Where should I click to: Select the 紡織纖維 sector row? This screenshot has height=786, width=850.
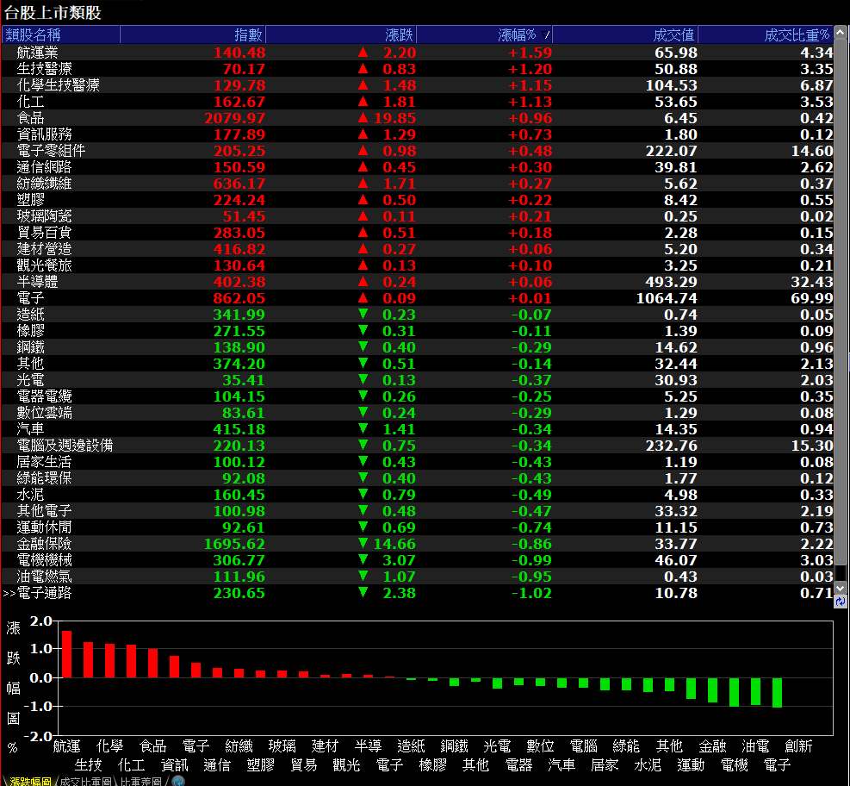tap(418, 184)
